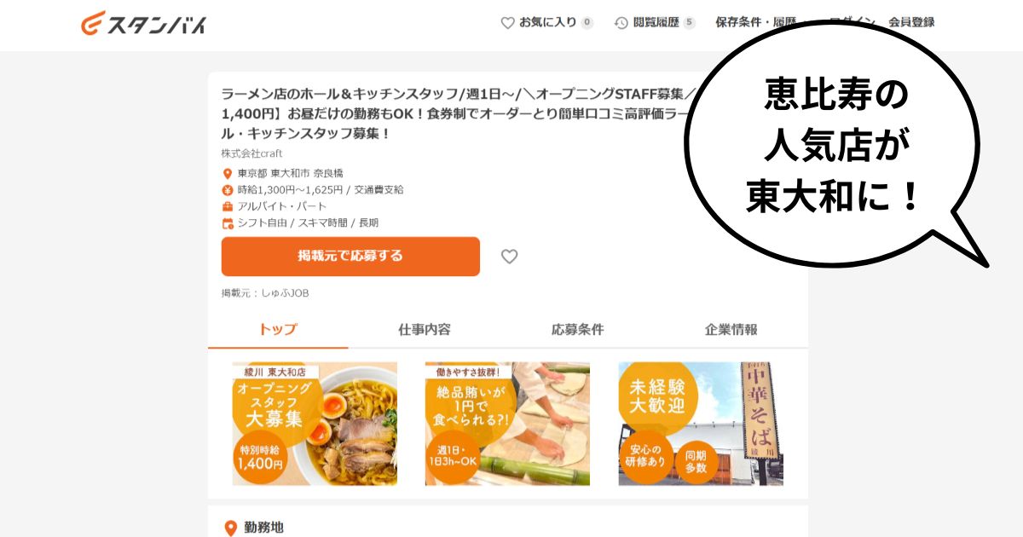Open the 会員登録 link
Screen dimensions: 1023x537
[x=911, y=23]
